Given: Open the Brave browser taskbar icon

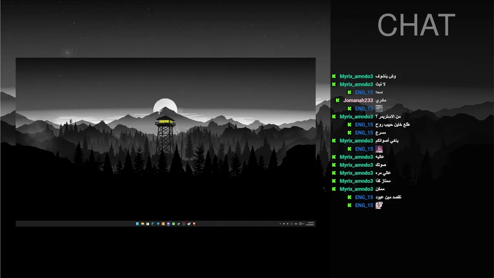Looking at the screenshot, I should (x=194, y=224).
